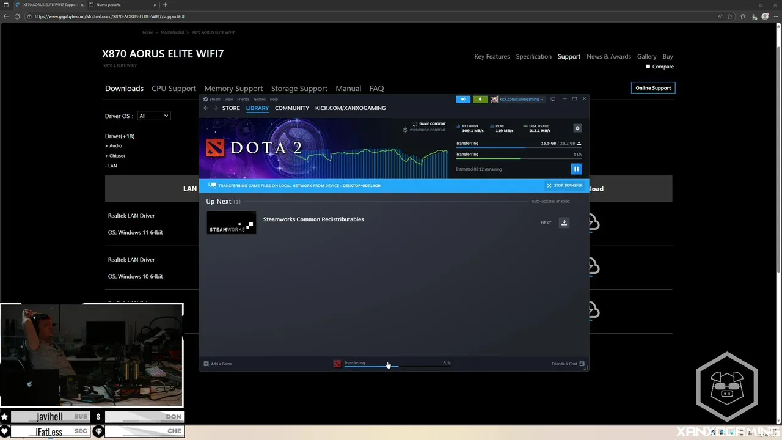The height and width of the screenshot is (440, 782).
Task: Open Key Features page
Action: 492,56
